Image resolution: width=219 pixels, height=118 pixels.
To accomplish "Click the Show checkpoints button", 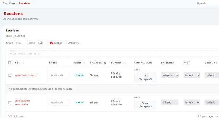I will point(145,105).
